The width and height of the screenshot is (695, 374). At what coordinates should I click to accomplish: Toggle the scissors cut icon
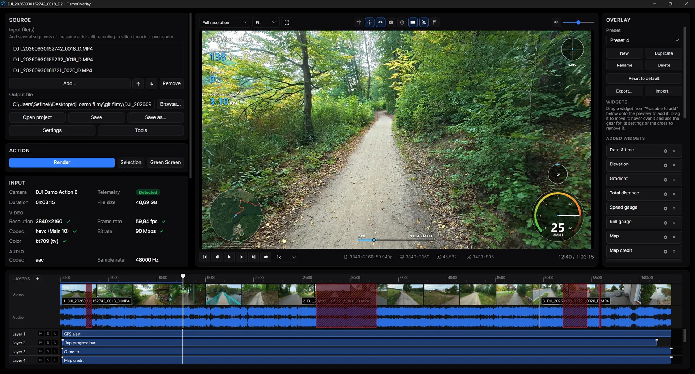coord(424,22)
